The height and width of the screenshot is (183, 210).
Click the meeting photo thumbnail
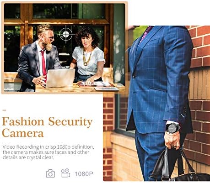pyautogui.click(x=65, y=47)
